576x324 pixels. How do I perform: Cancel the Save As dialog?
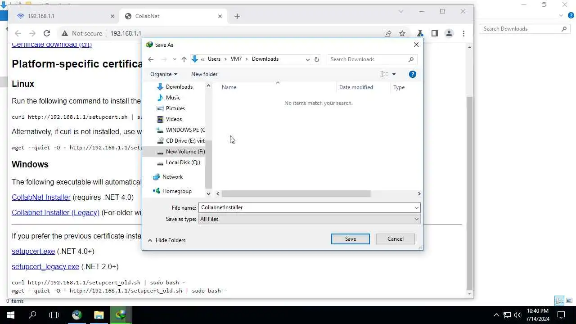tap(395, 239)
